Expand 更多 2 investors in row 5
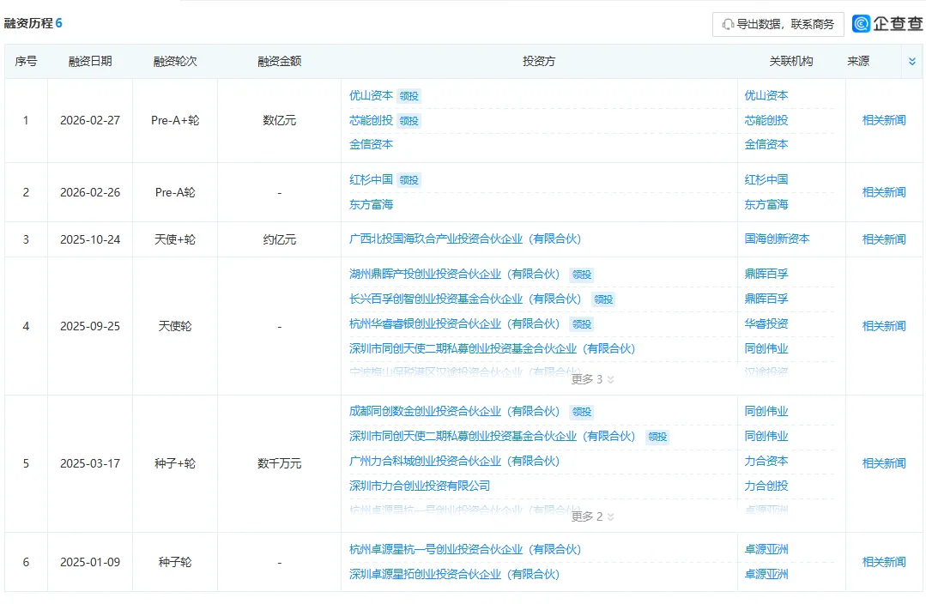926x604 pixels. (593, 516)
